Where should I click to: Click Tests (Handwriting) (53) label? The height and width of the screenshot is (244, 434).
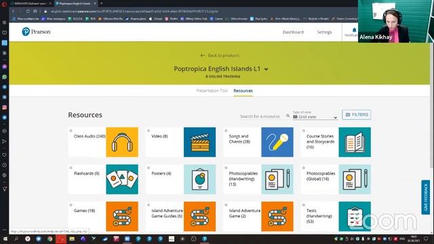(319, 216)
